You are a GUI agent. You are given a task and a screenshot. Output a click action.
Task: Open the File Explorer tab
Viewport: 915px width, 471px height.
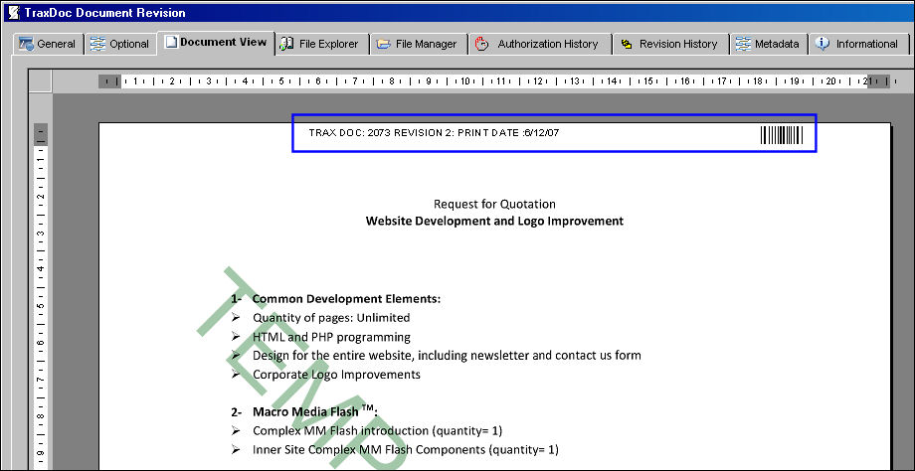[x=322, y=44]
